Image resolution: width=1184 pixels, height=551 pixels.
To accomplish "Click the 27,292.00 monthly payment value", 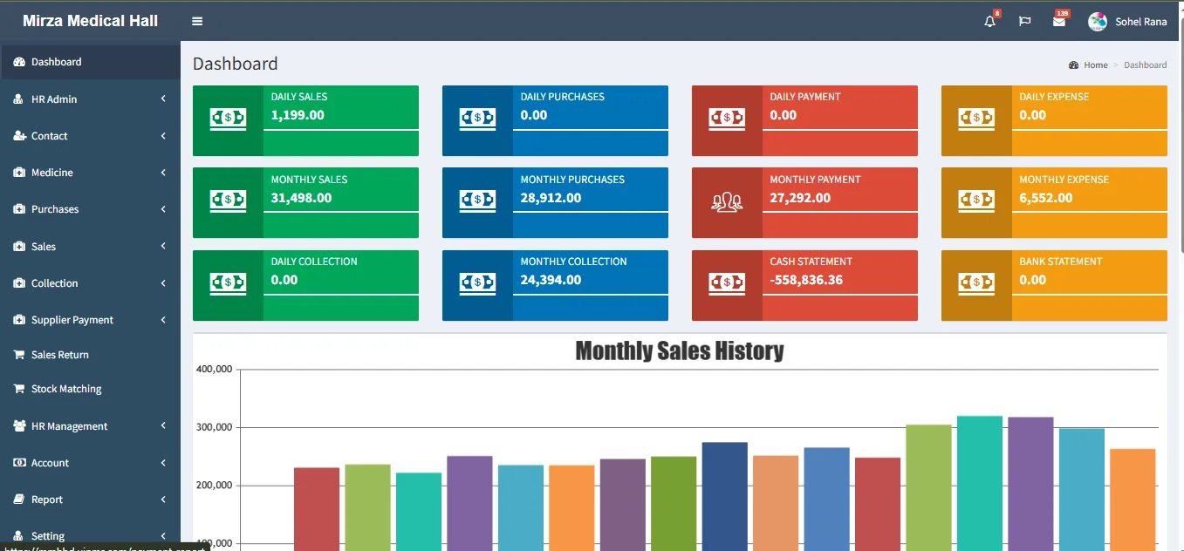I will coord(800,198).
